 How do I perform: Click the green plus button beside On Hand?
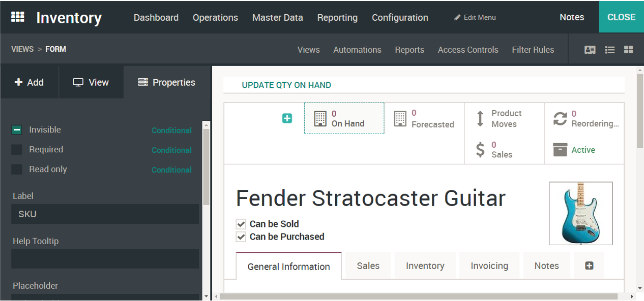(287, 118)
